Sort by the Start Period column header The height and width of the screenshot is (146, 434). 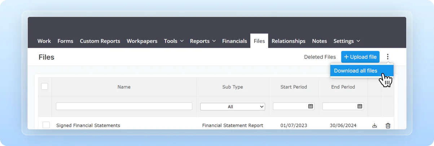[x=294, y=87]
